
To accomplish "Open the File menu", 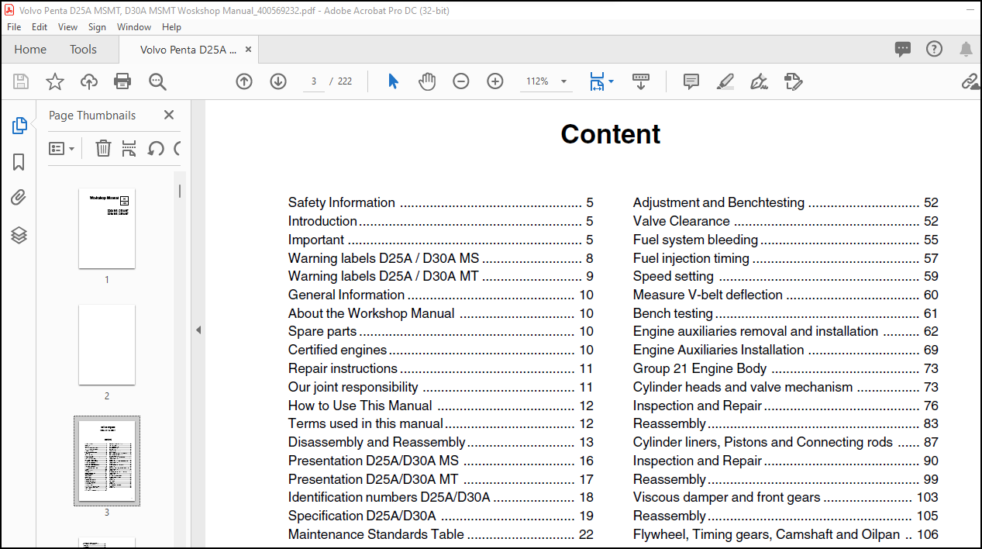I will tap(14, 26).
